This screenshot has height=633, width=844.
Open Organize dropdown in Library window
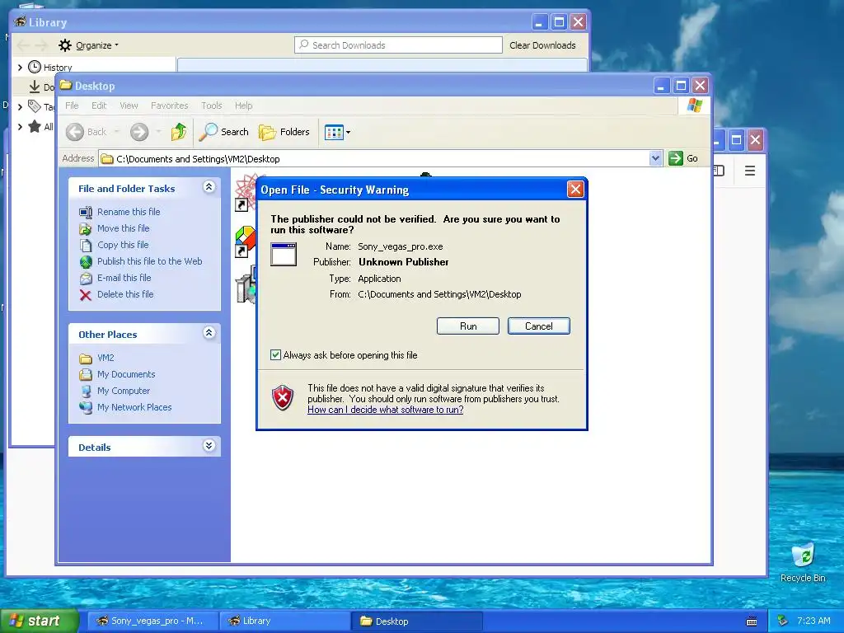[x=89, y=45]
